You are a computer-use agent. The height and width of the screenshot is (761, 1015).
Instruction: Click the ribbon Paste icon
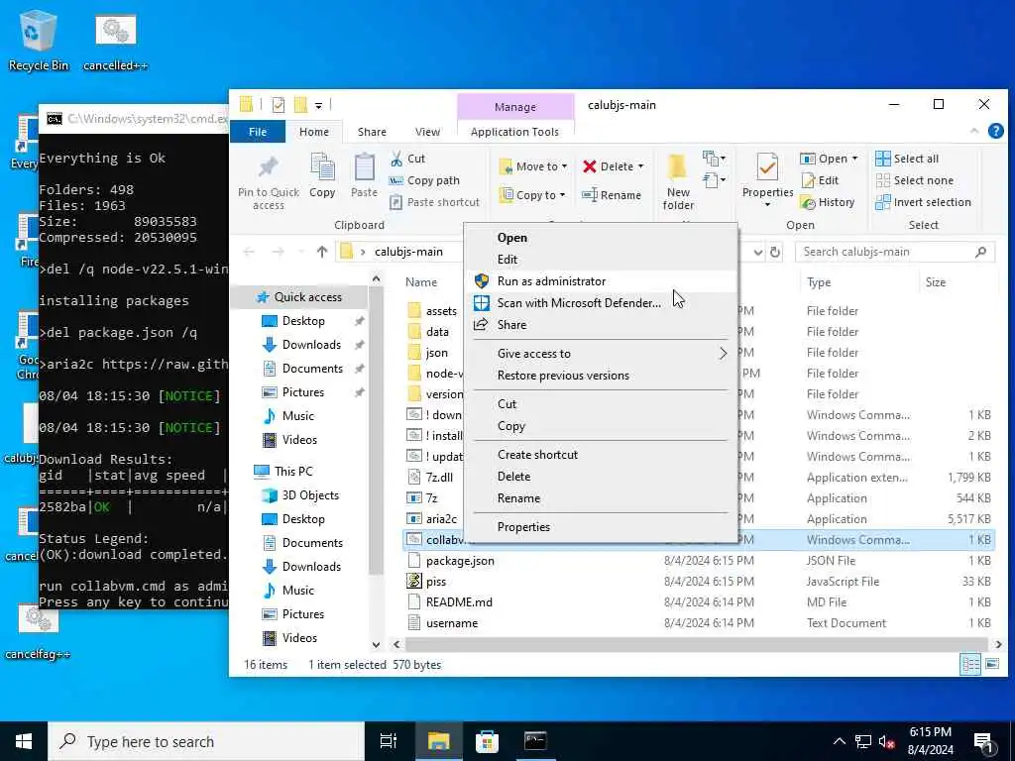(x=364, y=167)
